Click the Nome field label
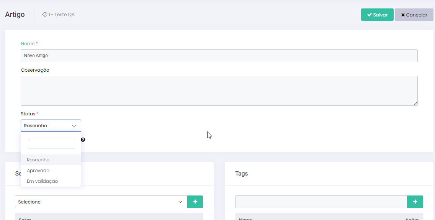 (x=28, y=44)
